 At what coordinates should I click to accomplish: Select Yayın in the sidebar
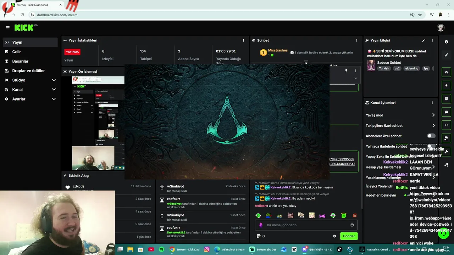coord(31,42)
